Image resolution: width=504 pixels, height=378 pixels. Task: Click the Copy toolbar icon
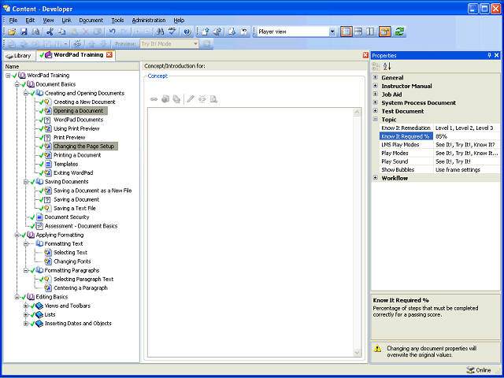pos(61,31)
